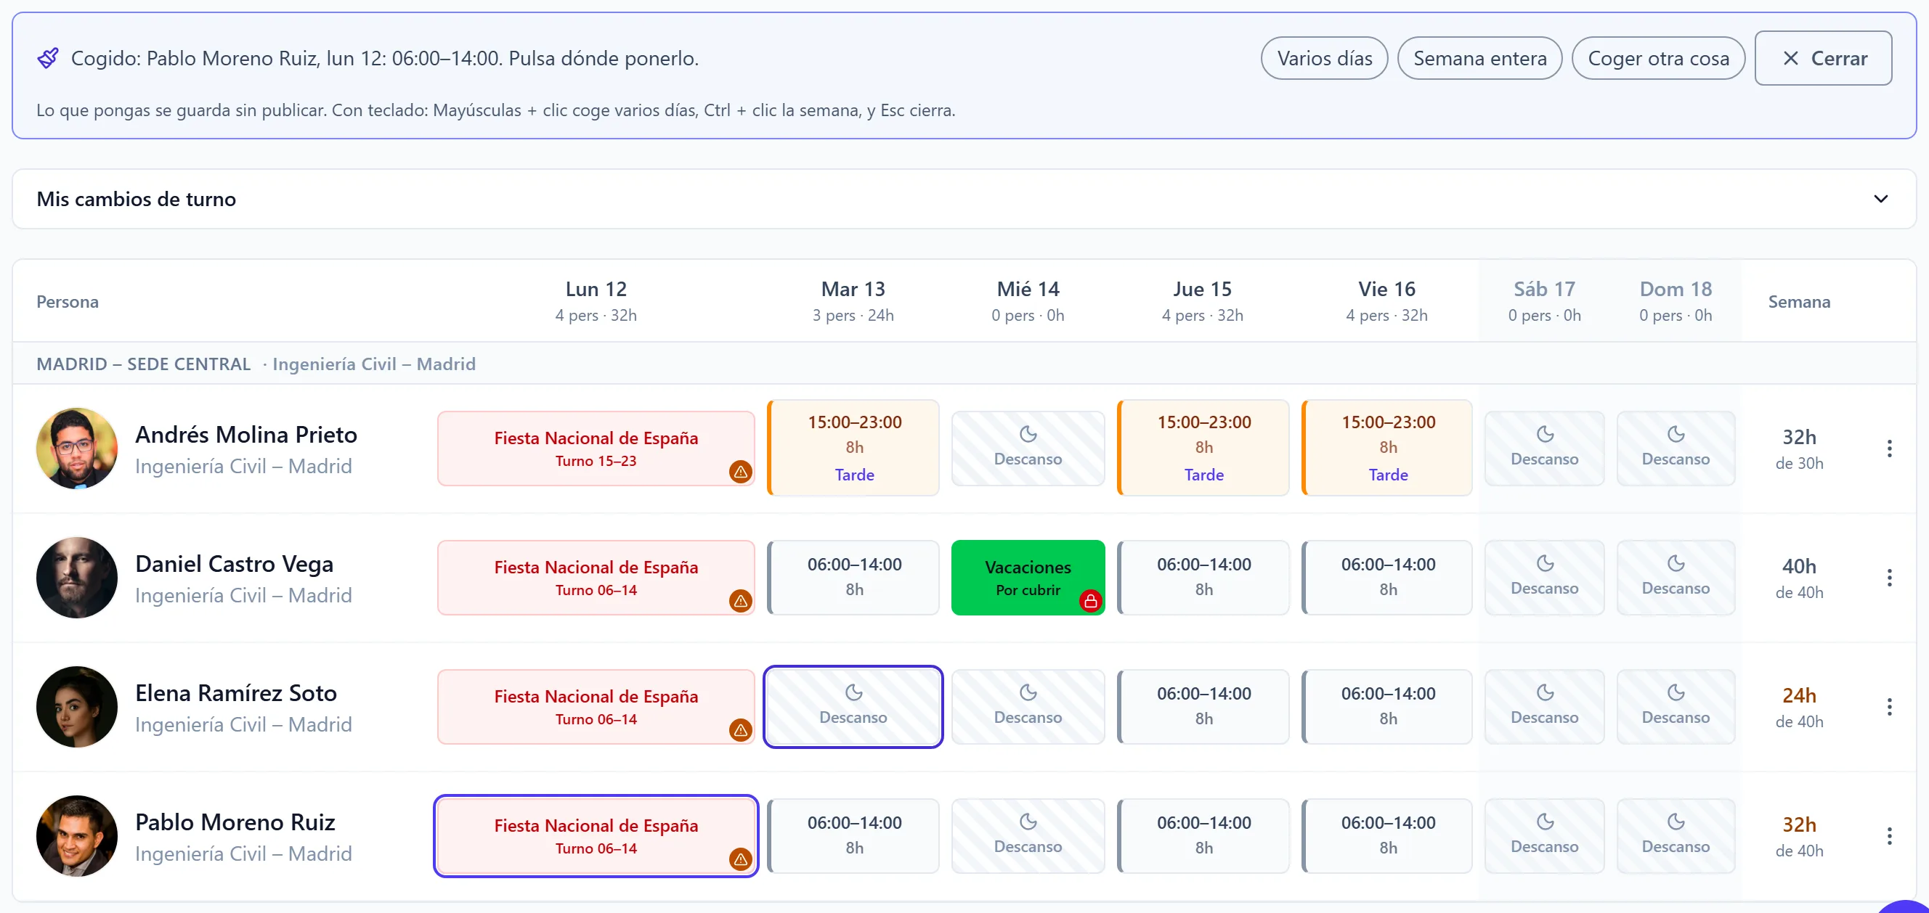1929x913 pixels.
Task: Click Andrés Molina Prieto's profile photo
Action: 77,449
